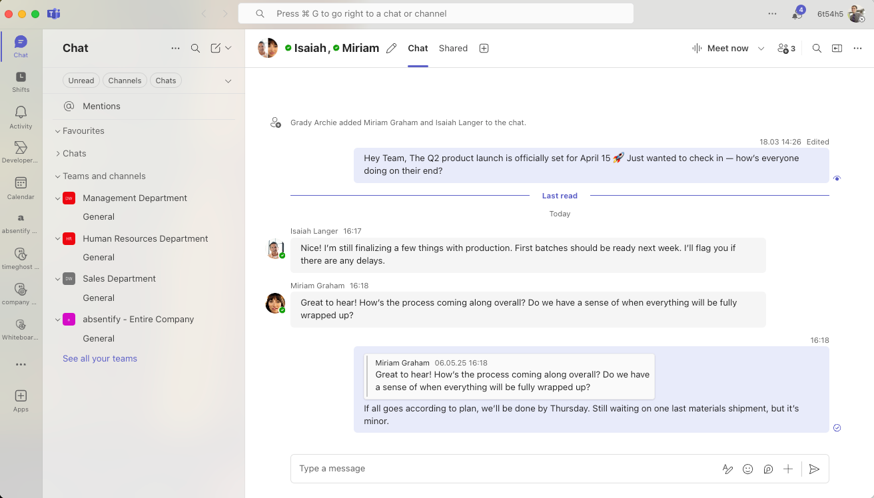This screenshot has height=498, width=874.
Task: Open message formatting options
Action: click(727, 469)
